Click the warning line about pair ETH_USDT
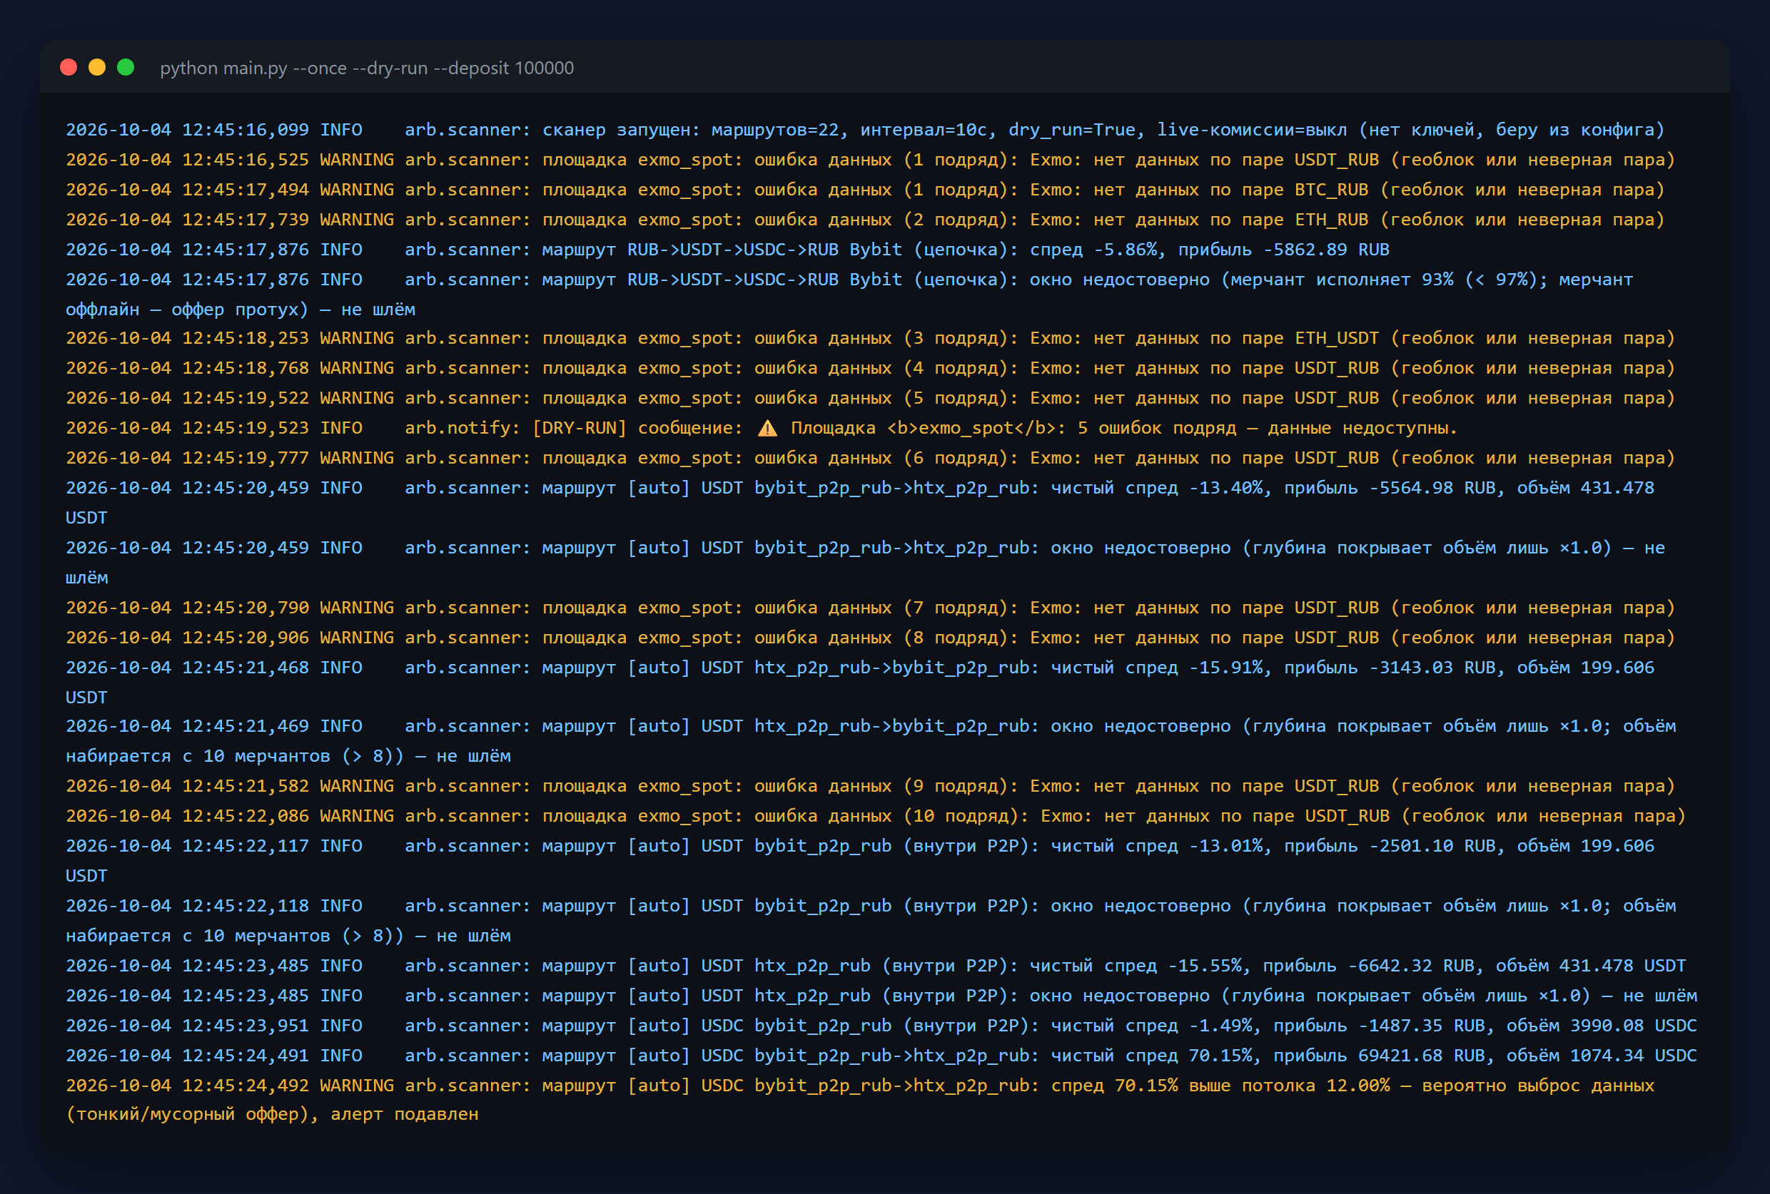 [870, 338]
